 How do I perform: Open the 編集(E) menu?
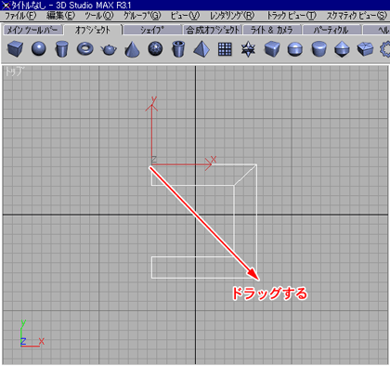pyautogui.click(x=60, y=15)
